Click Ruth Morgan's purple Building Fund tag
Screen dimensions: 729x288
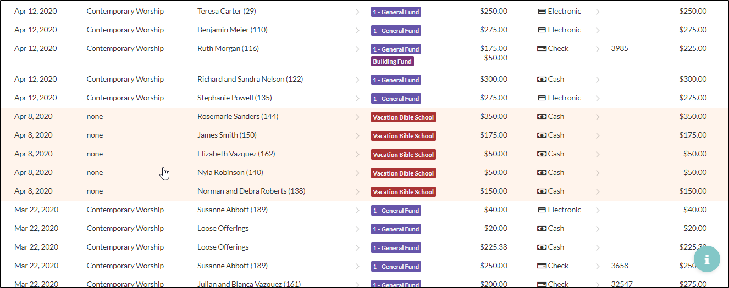pos(393,61)
